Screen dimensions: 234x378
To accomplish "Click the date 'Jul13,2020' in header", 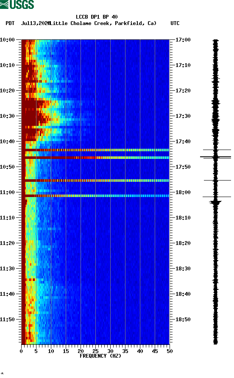I will [36, 23].
